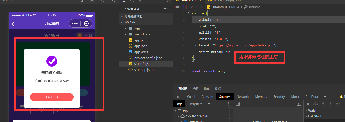Expand the Watch section
This screenshot has width=345, height=122.
[307, 110]
